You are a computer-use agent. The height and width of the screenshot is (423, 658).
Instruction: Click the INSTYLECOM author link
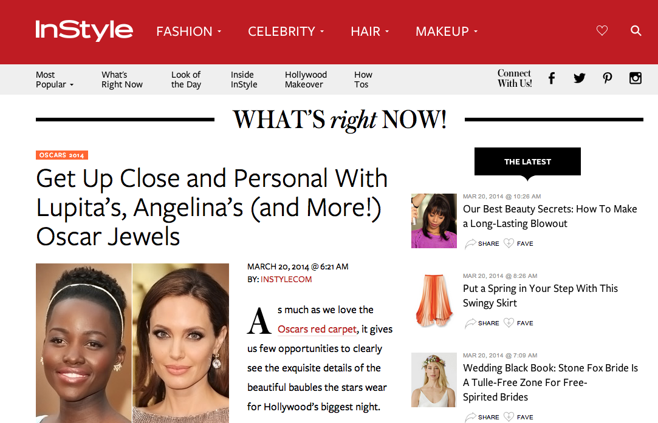tap(286, 279)
